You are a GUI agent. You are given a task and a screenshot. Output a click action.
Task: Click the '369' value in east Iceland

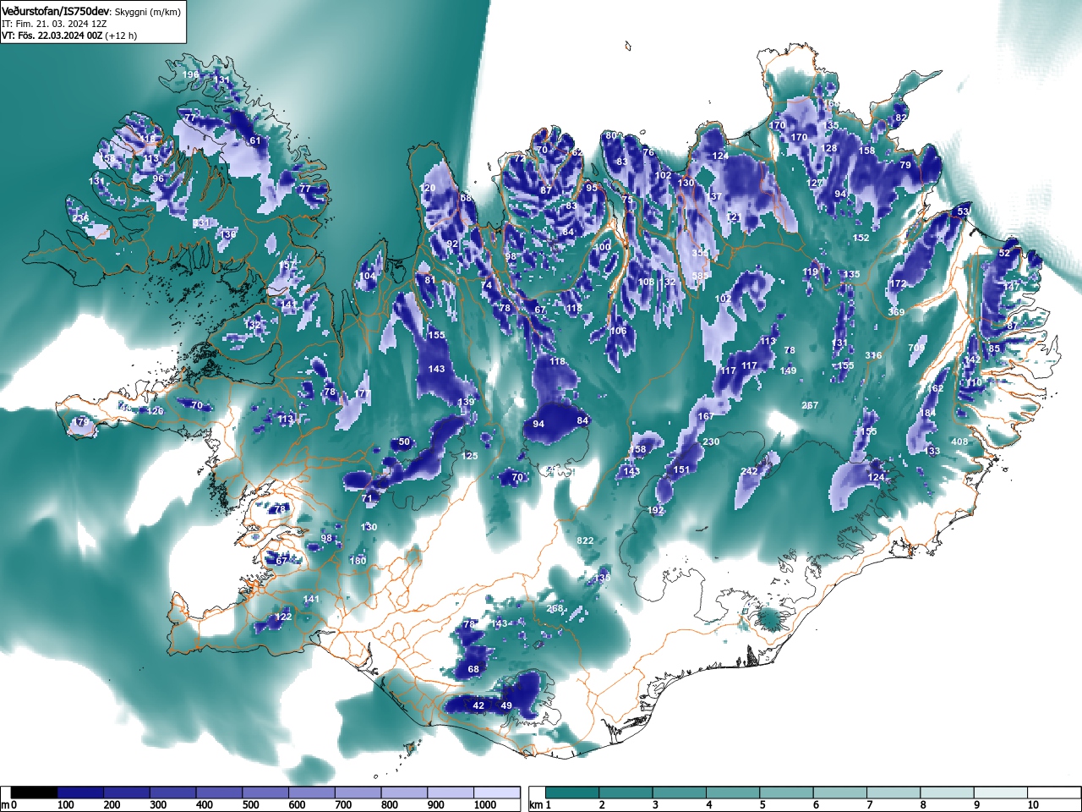click(x=896, y=312)
